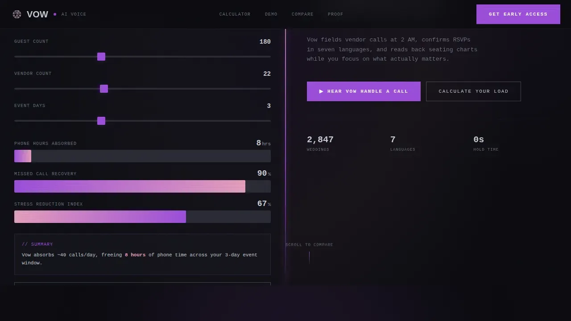Click Calculate Your Load button

click(x=473, y=91)
